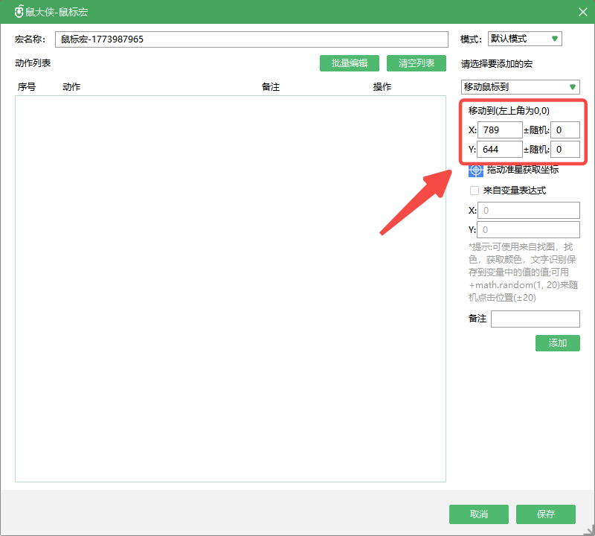Viewport: 595px width, 536px height.
Task: Click the 批量编辑 button
Action: pyautogui.click(x=349, y=63)
